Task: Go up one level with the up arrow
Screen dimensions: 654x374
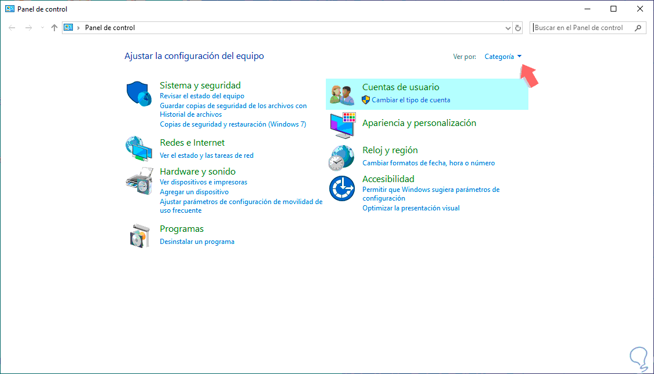Action: [54, 28]
